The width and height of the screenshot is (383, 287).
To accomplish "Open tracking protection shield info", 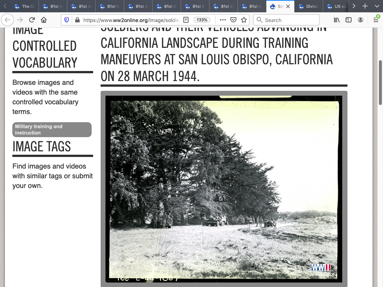I will (x=67, y=20).
